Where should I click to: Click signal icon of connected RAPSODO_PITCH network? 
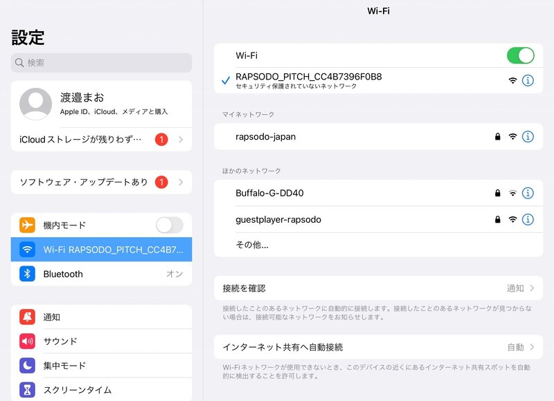coord(512,80)
